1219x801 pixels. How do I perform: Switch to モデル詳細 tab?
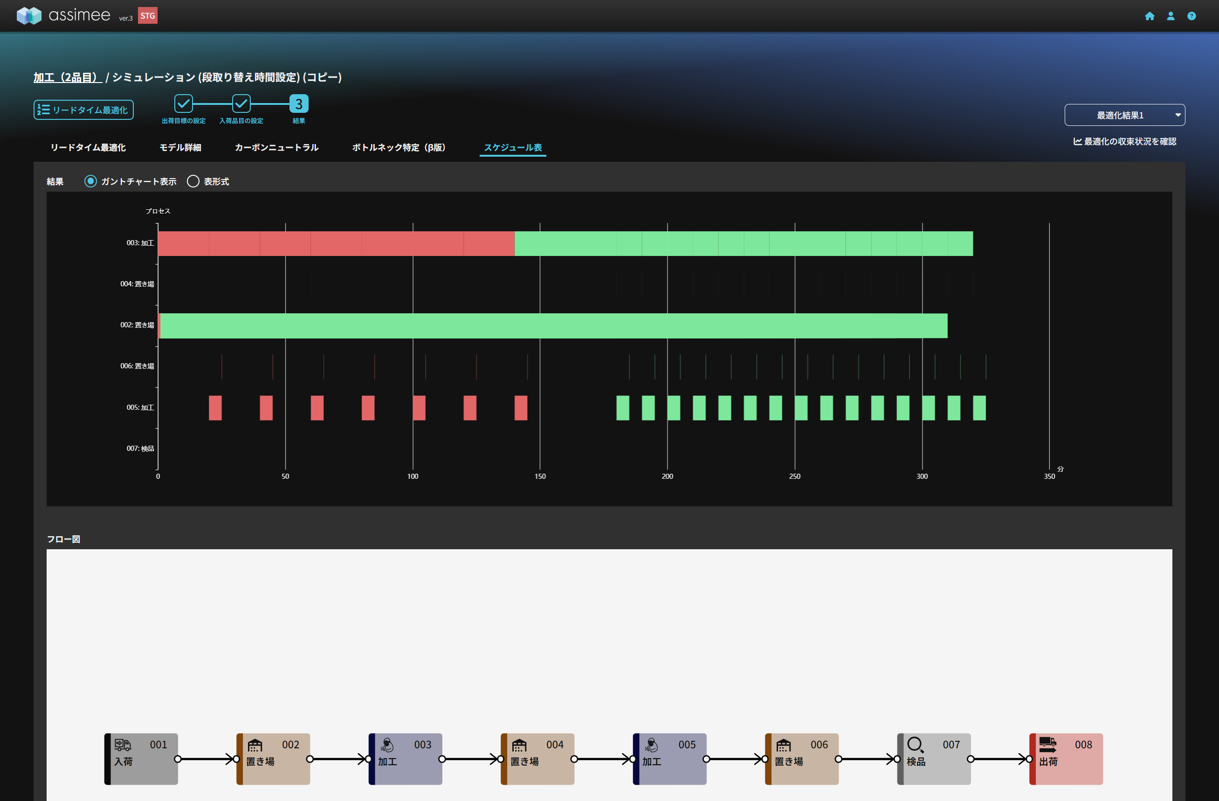click(180, 147)
